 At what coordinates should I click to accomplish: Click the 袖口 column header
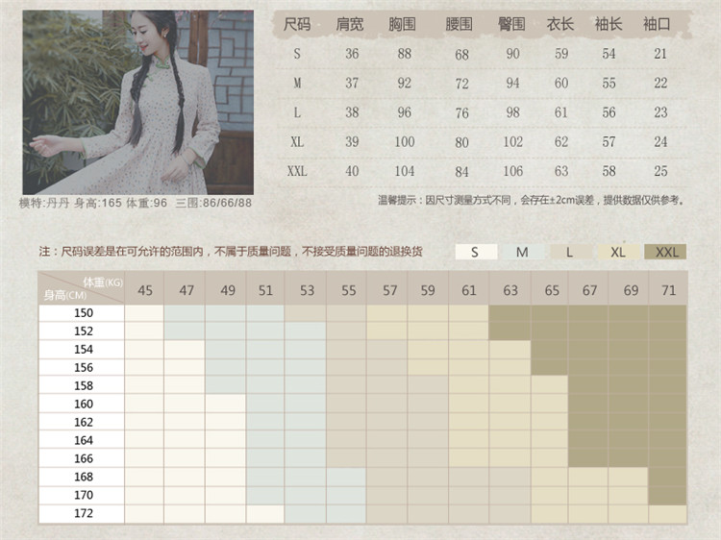point(657,24)
